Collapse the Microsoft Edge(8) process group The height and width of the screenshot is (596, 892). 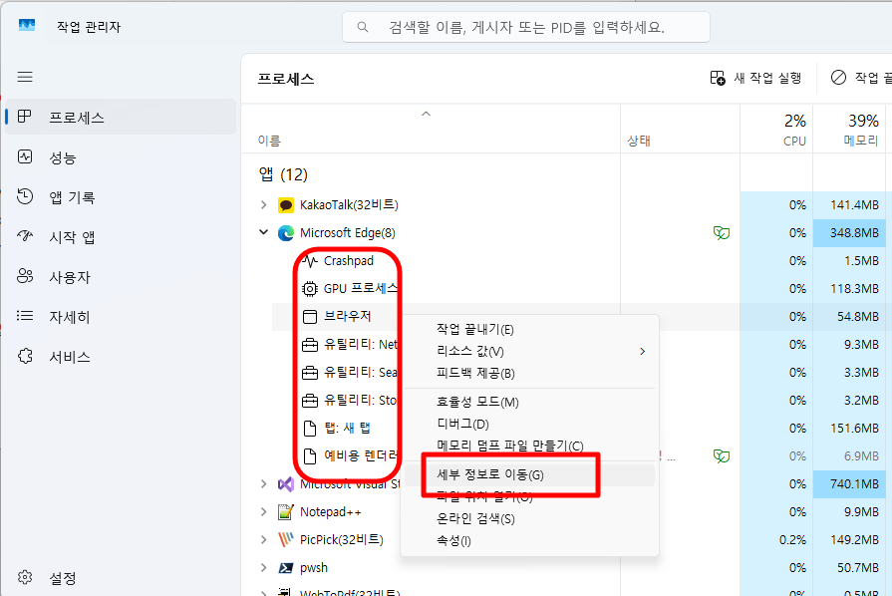click(263, 232)
